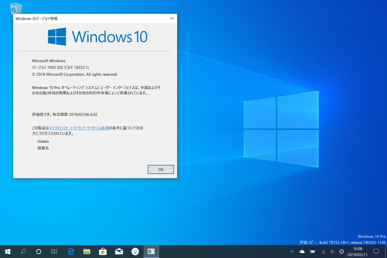Click the X status icon in the tray
This screenshot has height=258, width=387.
point(341,251)
